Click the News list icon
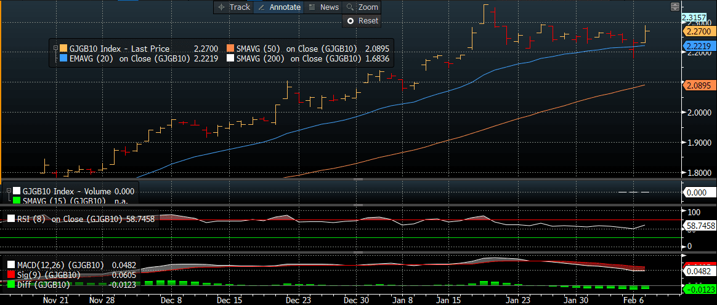This screenshot has height=305, width=717. pos(312,7)
